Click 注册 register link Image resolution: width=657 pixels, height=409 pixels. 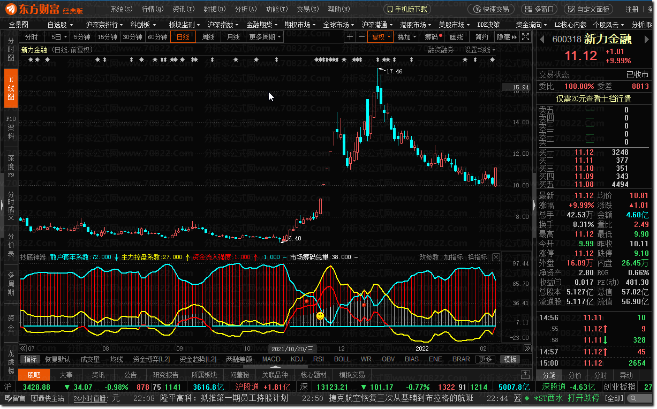(x=632, y=9)
